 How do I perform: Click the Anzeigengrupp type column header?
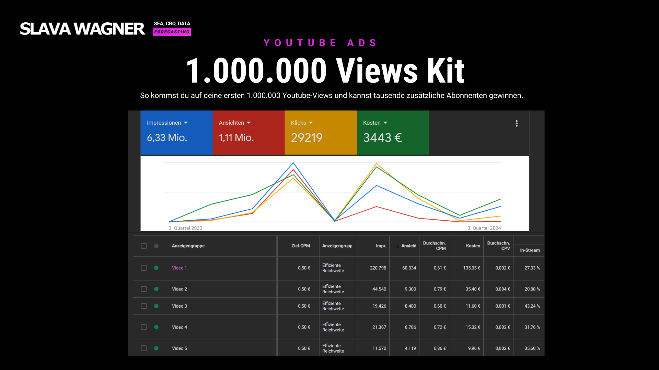tap(337, 246)
